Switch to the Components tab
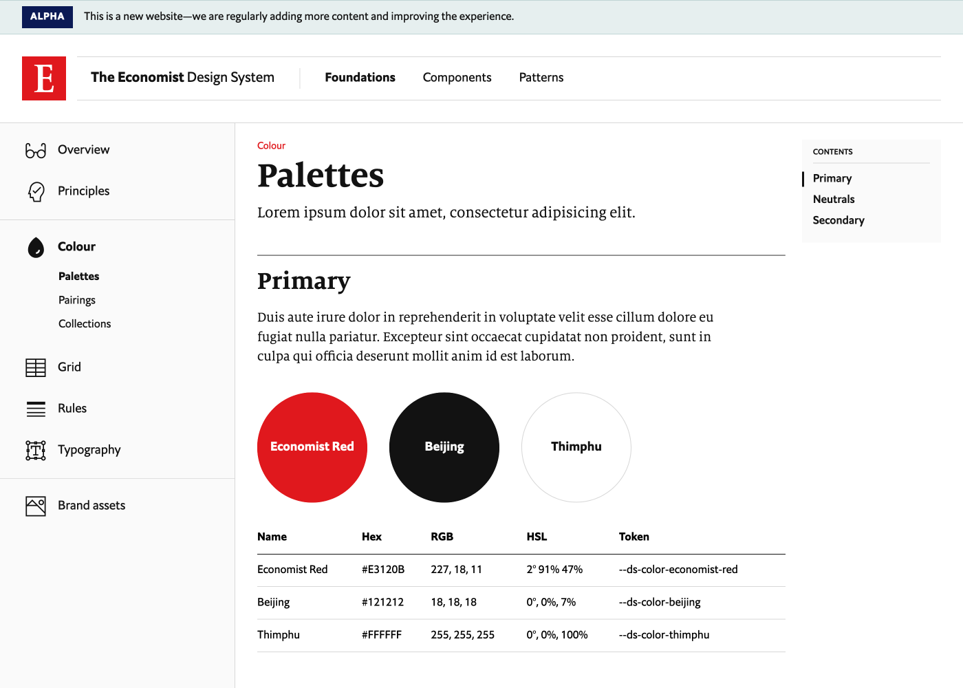 (x=457, y=78)
